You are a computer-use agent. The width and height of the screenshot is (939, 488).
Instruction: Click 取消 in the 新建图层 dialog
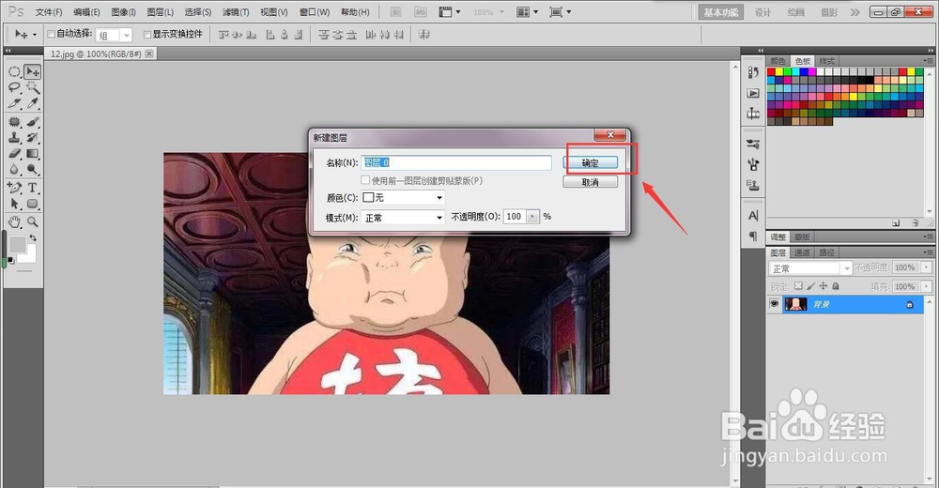(591, 182)
